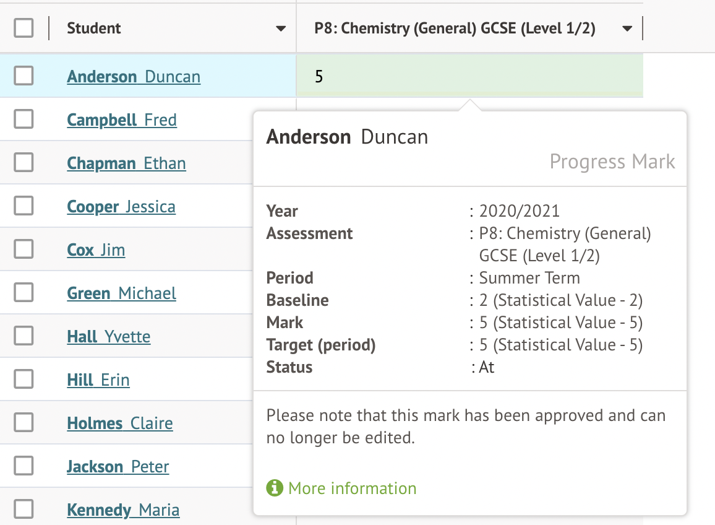View Jackson Peter's student profile
Image resolution: width=715 pixels, height=525 pixels.
[x=118, y=467]
